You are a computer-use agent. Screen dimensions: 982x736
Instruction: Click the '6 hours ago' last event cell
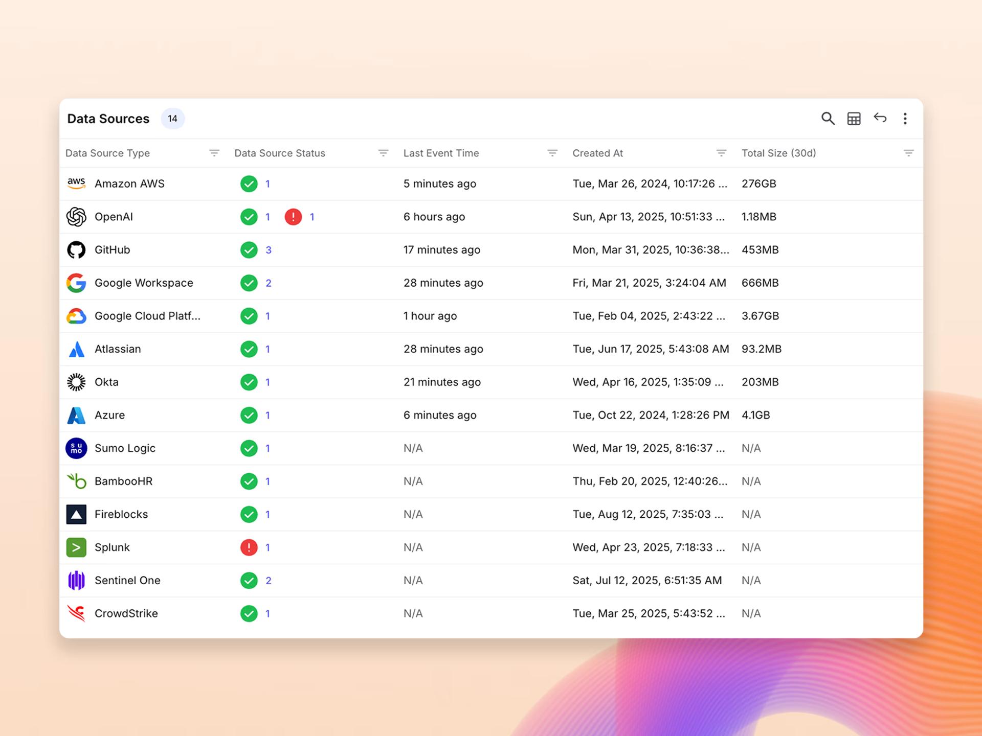[x=434, y=217]
